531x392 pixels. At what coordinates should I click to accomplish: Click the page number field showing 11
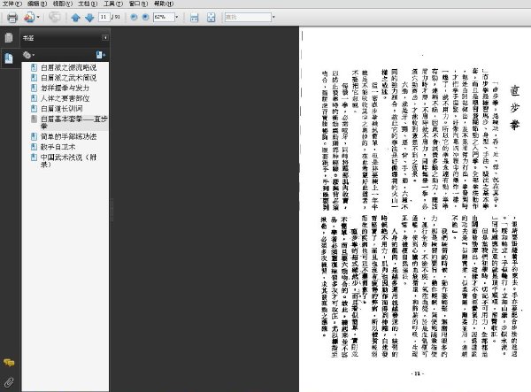point(104,17)
